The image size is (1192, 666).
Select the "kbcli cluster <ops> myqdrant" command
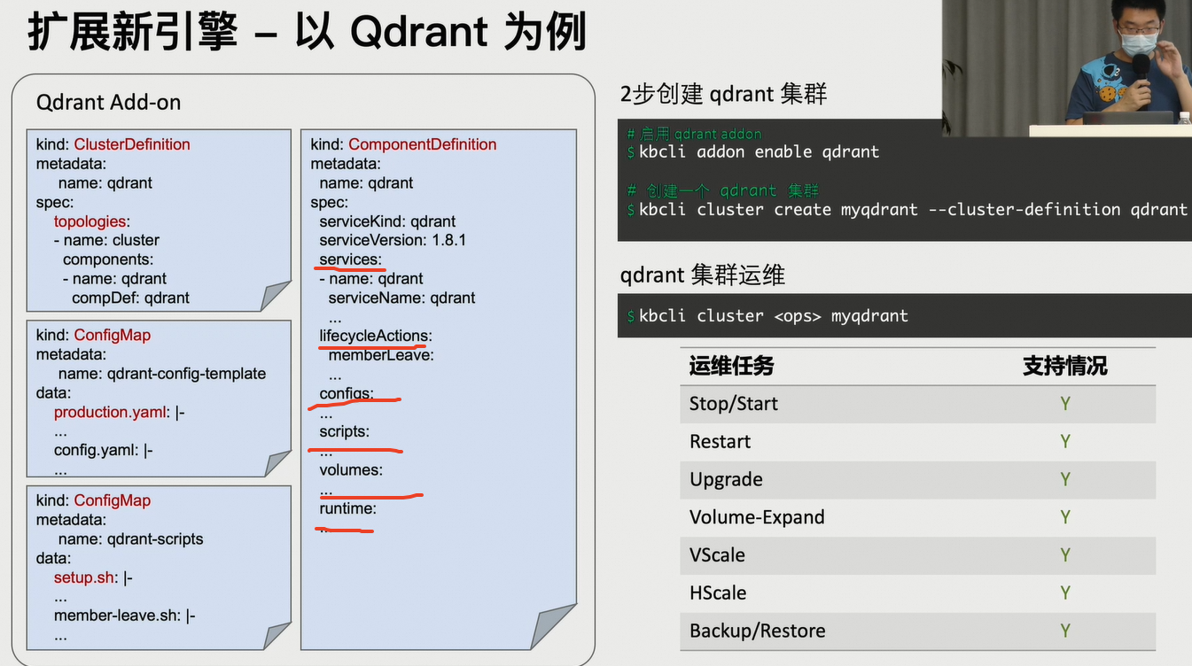pos(773,316)
